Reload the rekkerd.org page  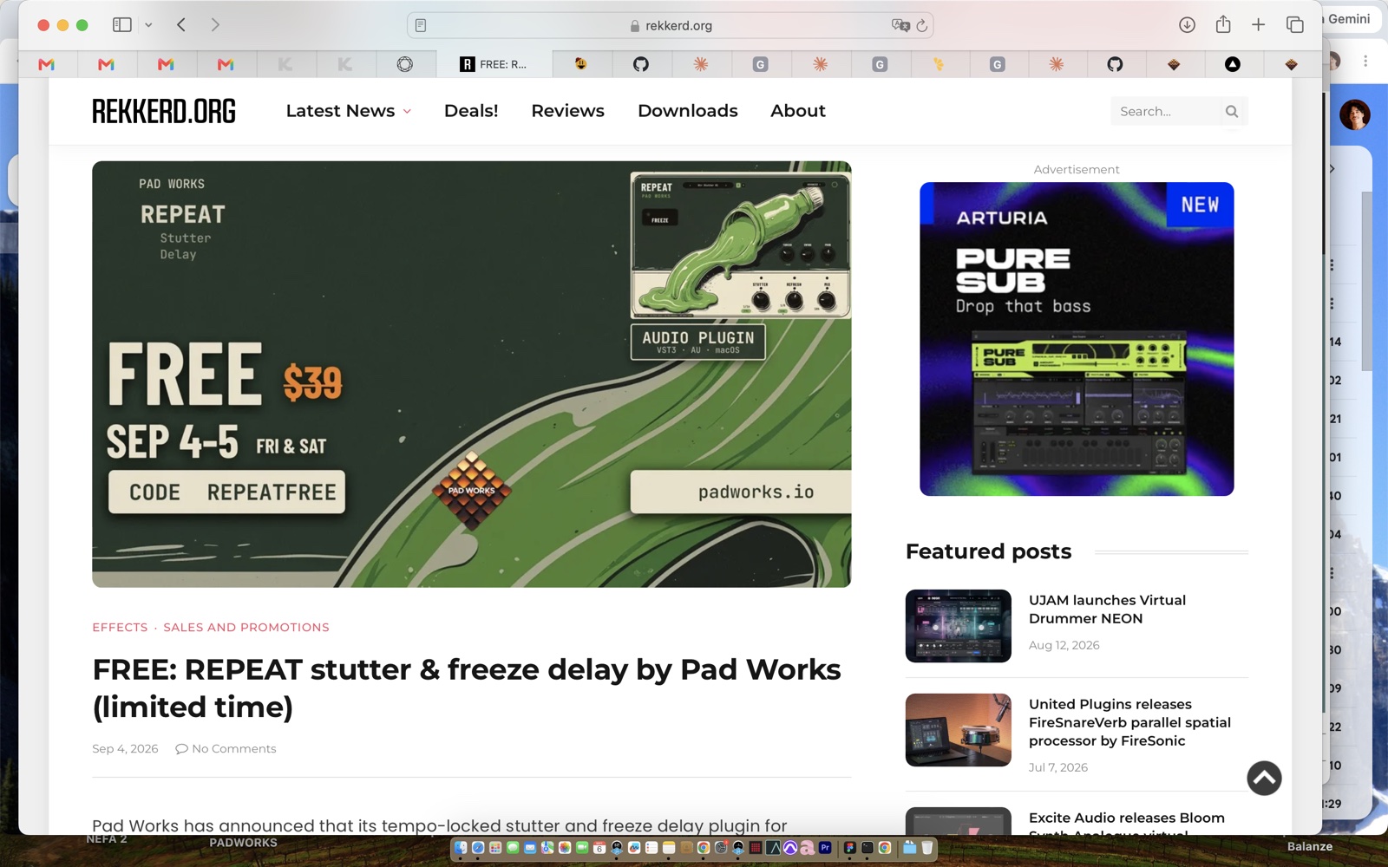922,25
